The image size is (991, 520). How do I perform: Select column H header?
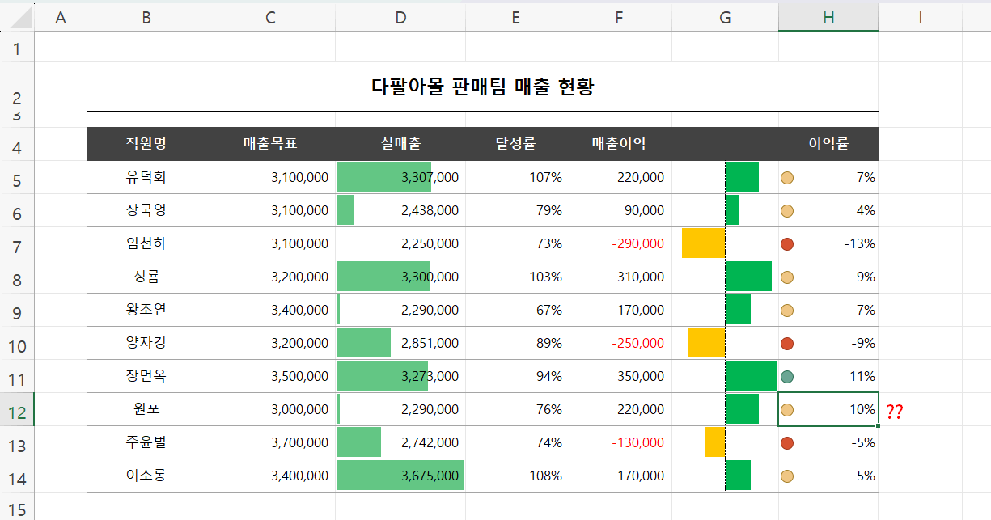coord(828,17)
